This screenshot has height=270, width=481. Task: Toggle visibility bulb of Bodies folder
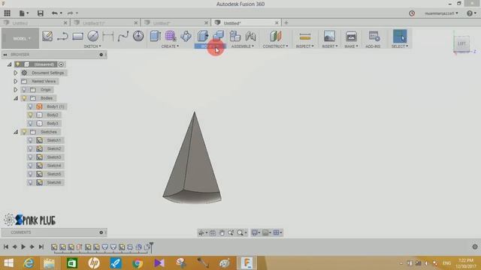click(x=24, y=98)
